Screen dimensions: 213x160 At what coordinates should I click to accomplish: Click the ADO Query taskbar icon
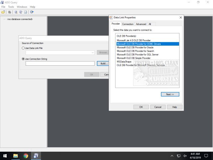[x=36, y=156]
